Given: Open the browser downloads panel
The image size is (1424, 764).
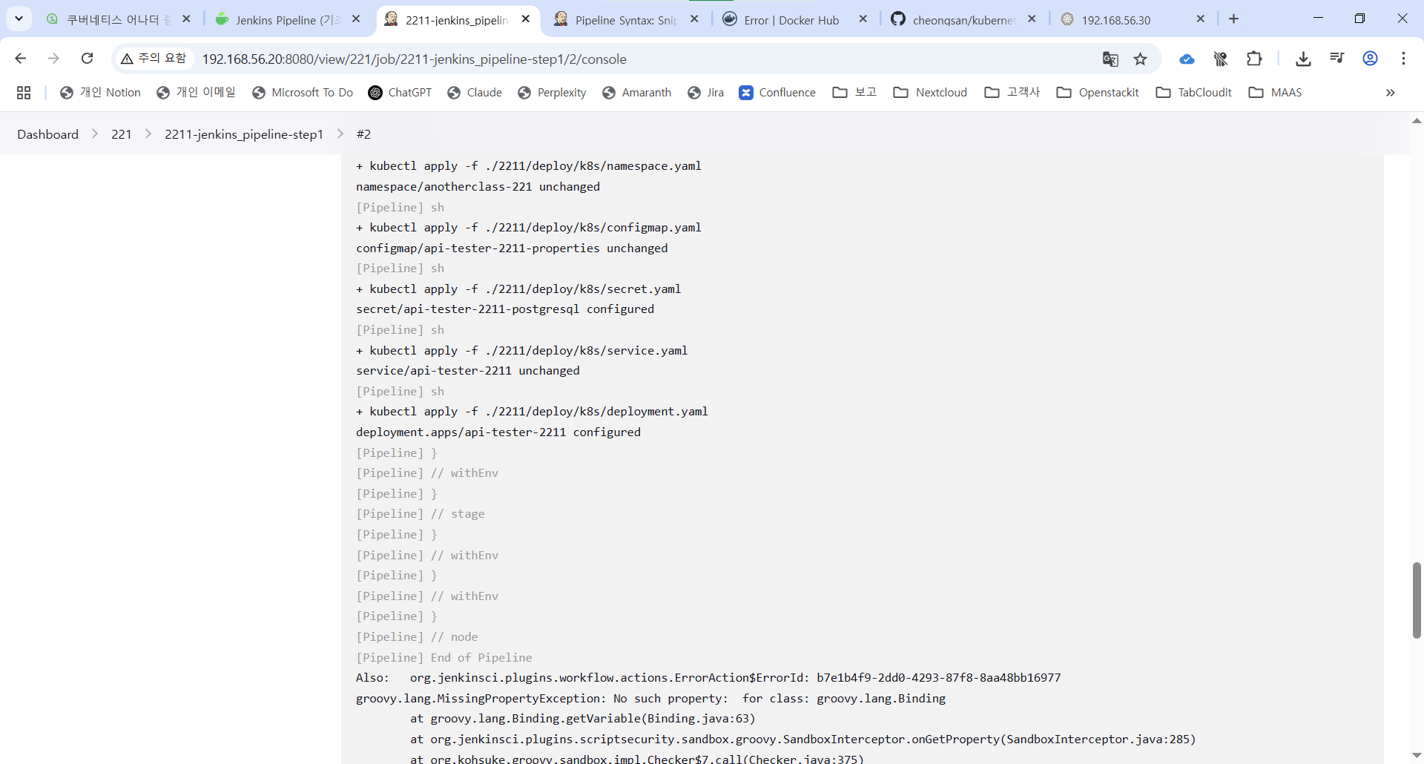Looking at the screenshot, I should tap(1303, 59).
